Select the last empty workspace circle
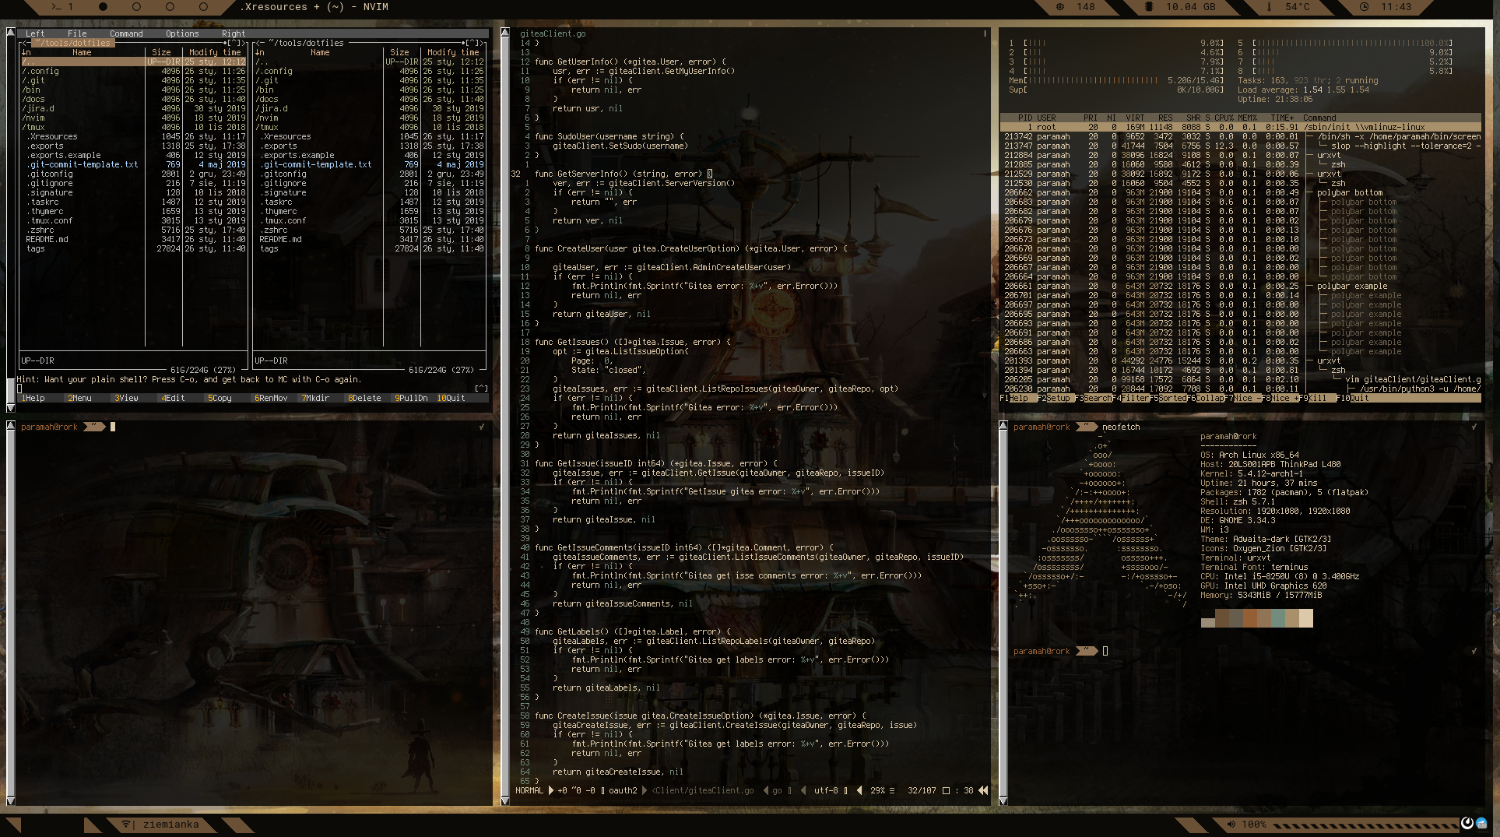Screen dimensions: 1500x837 click(203, 7)
